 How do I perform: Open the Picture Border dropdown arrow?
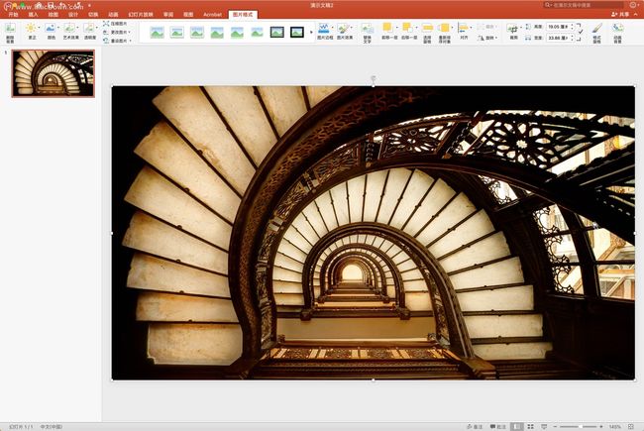(332, 28)
